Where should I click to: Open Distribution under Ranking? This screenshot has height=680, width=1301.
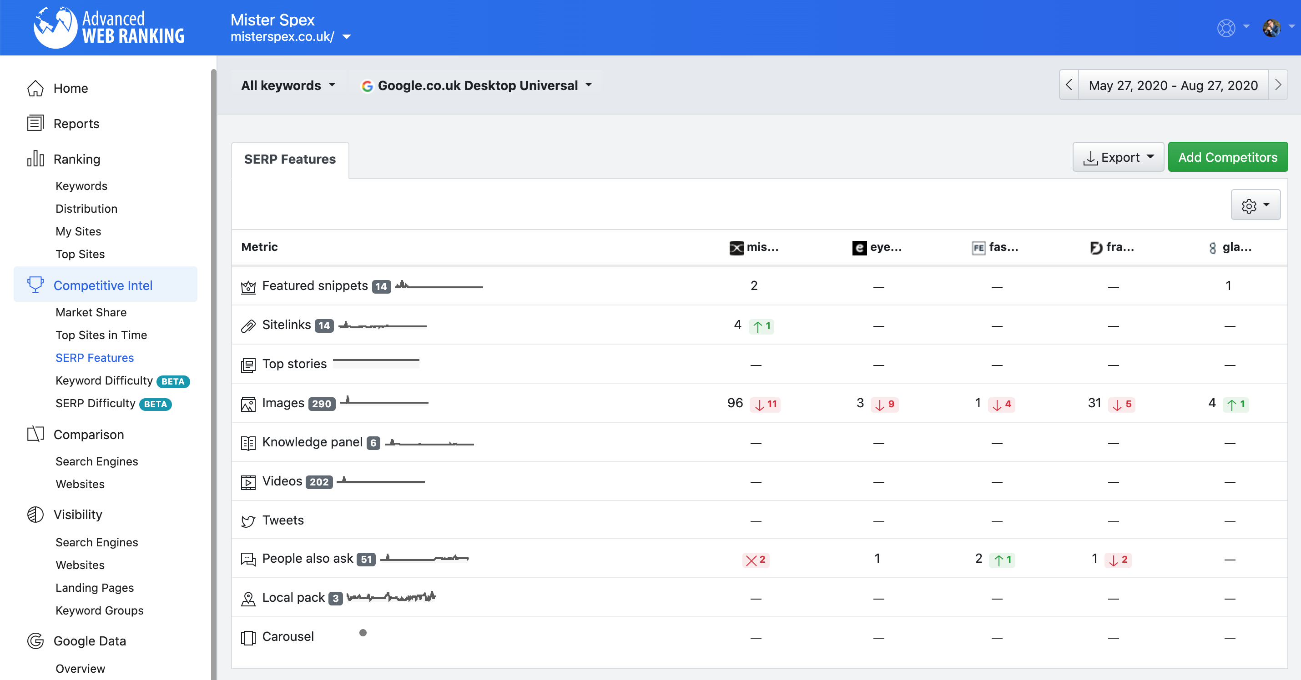86,209
